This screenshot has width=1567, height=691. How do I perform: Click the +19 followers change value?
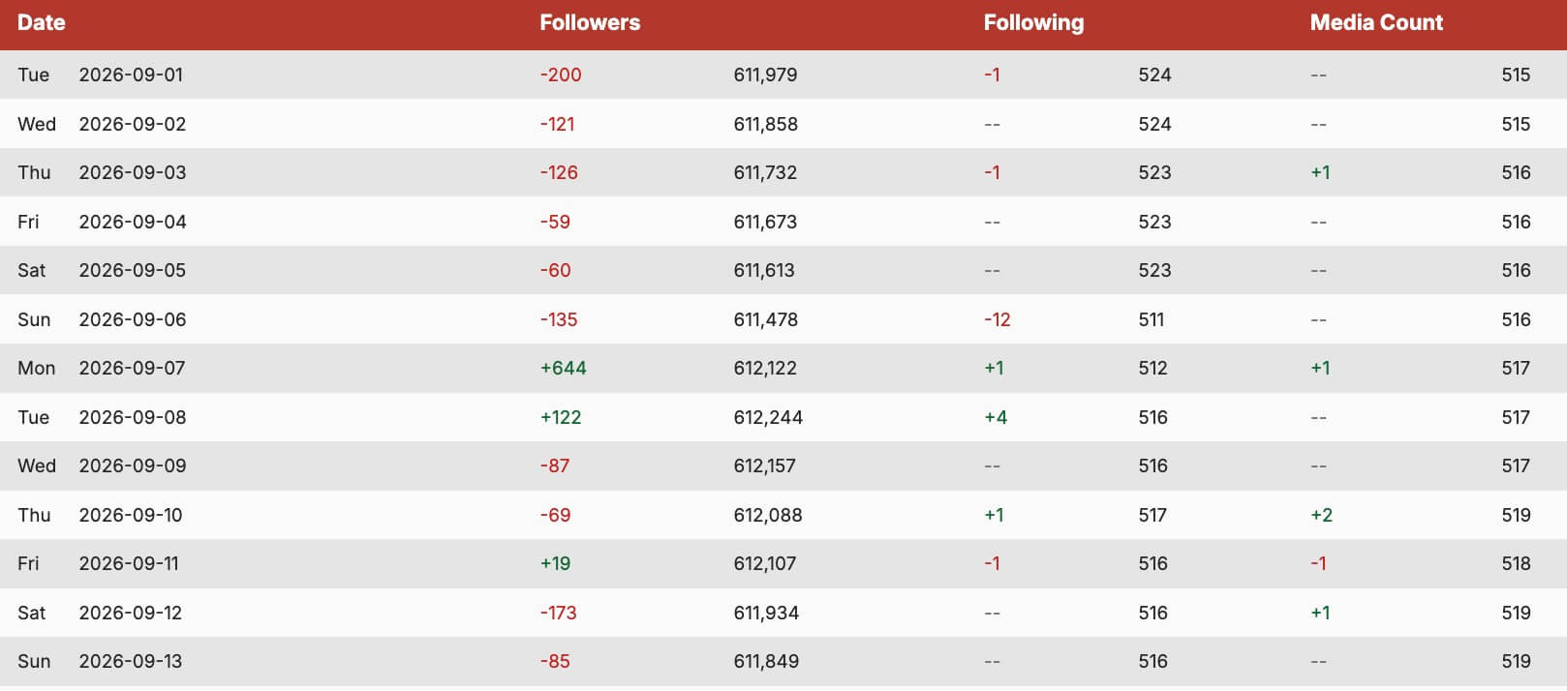[x=555, y=564]
